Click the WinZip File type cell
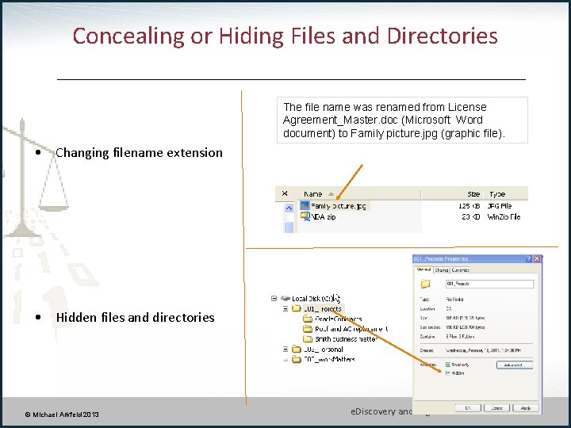Image resolution: width=571 pixels, height=428 pixels. 504,217
